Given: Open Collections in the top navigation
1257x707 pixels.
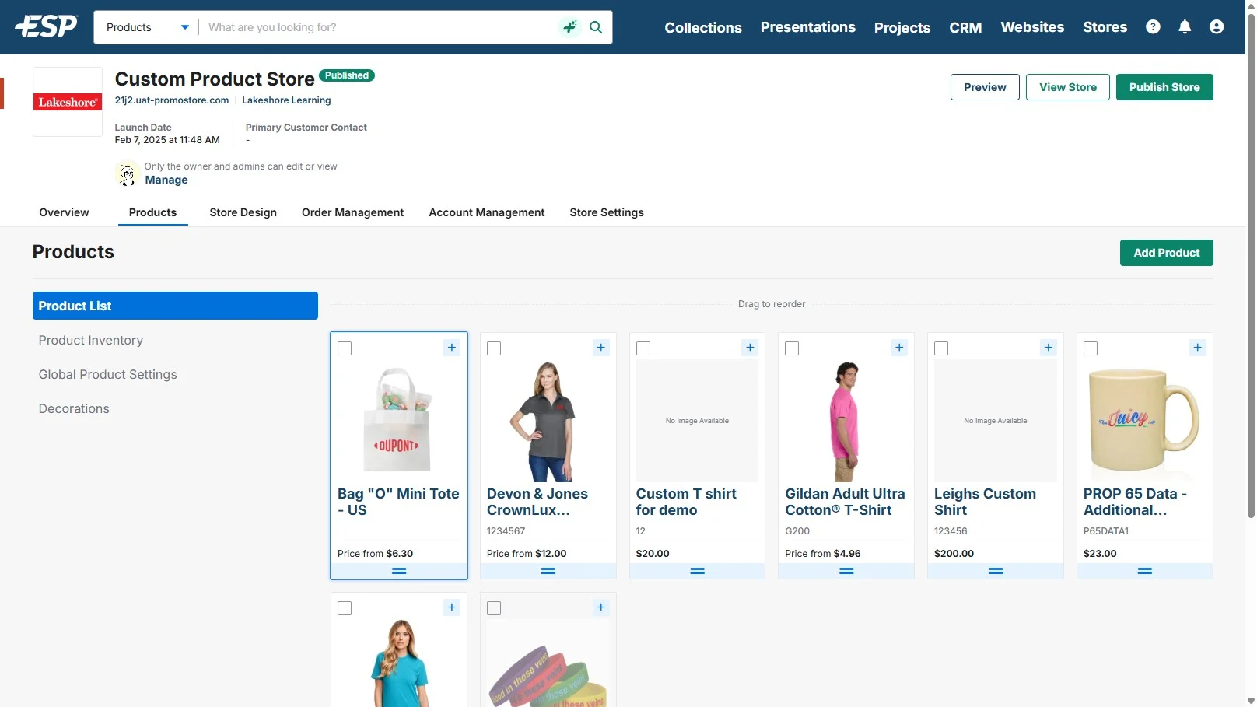Looking at the screenshot, I should pyautogui.click(x=703, y=27).
